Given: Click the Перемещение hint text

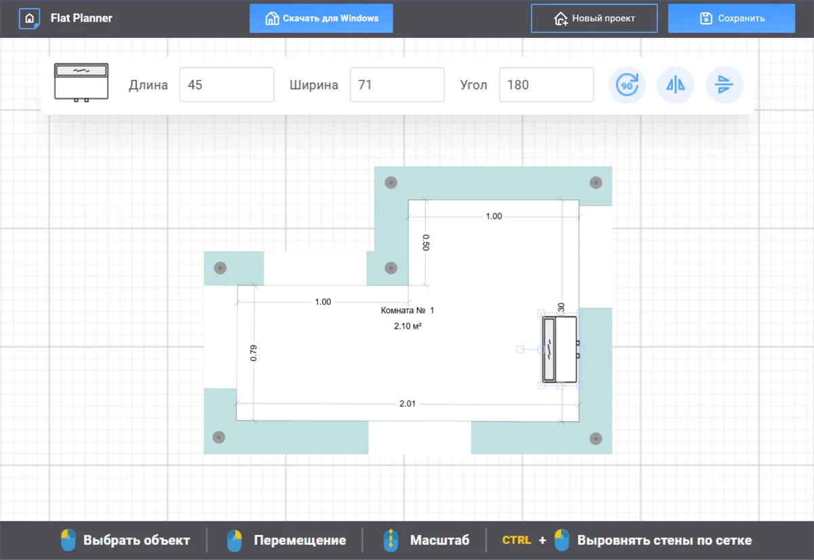Looking at the screenshot, I should [x=300, y=540].
